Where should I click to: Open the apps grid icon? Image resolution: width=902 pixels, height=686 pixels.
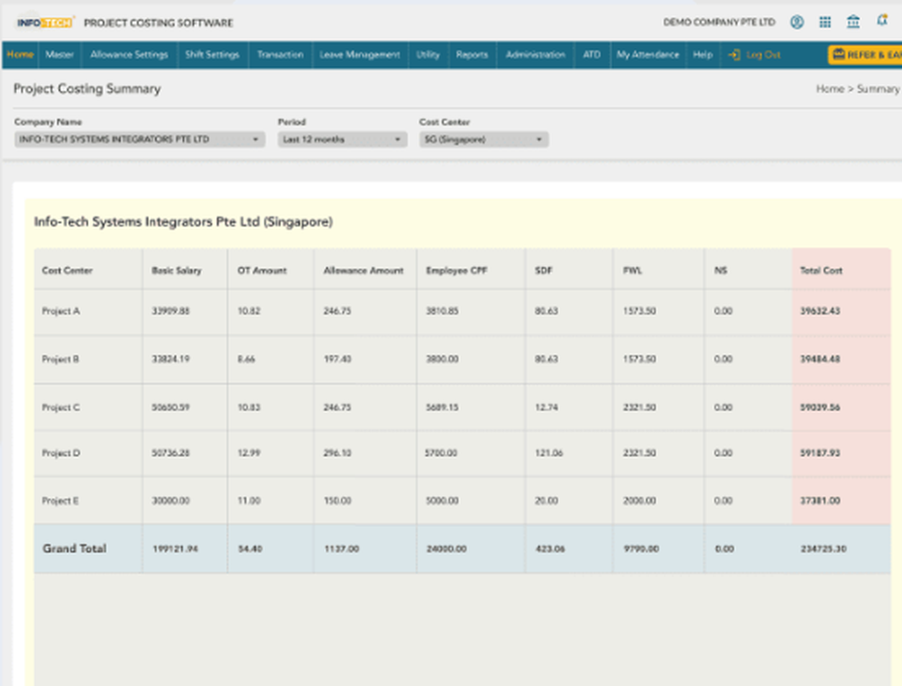(x=825, y=23)
